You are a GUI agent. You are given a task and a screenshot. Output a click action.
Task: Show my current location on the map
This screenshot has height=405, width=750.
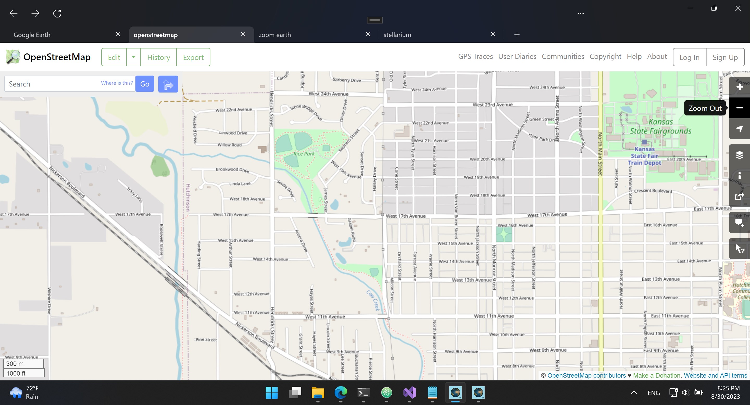tap(739, 129)
